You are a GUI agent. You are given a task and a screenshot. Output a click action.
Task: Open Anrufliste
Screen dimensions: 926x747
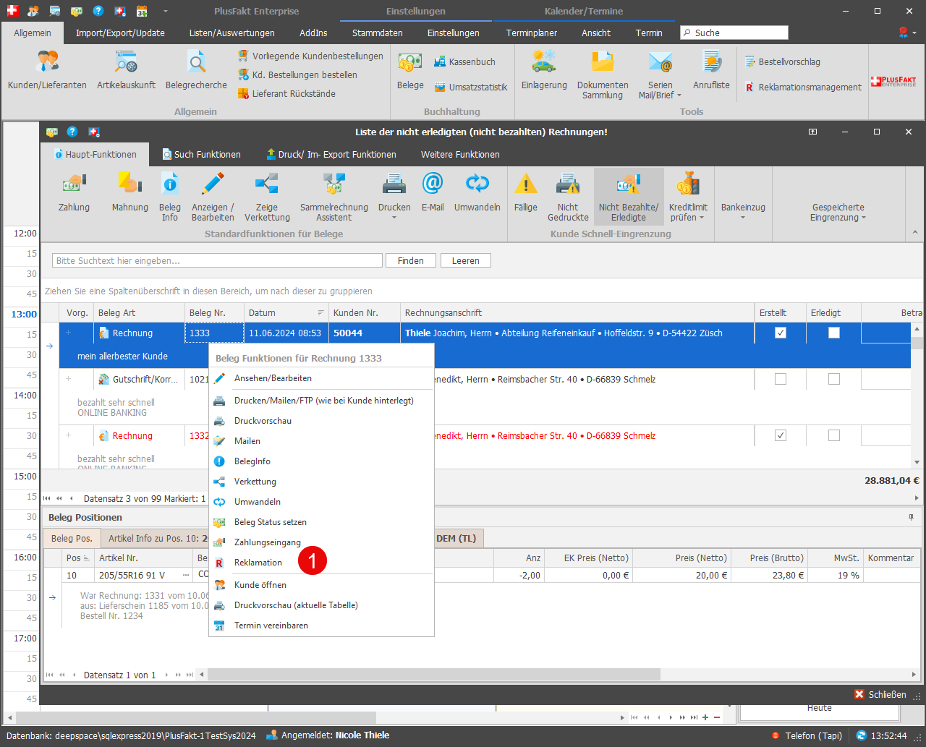click(711, 71)
